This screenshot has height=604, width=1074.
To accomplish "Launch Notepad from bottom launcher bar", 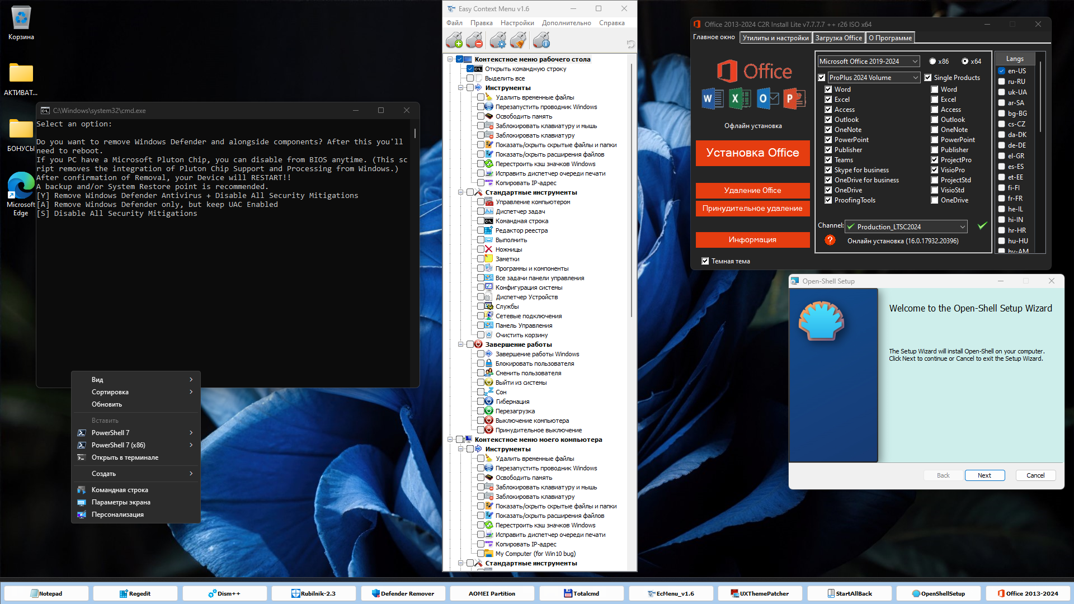I will 46,593.
